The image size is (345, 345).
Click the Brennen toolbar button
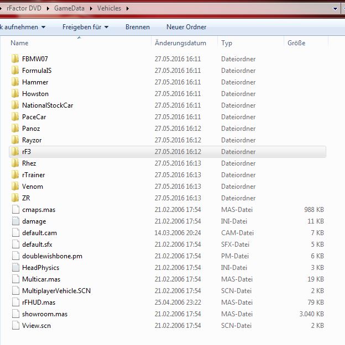pos(137,27)
